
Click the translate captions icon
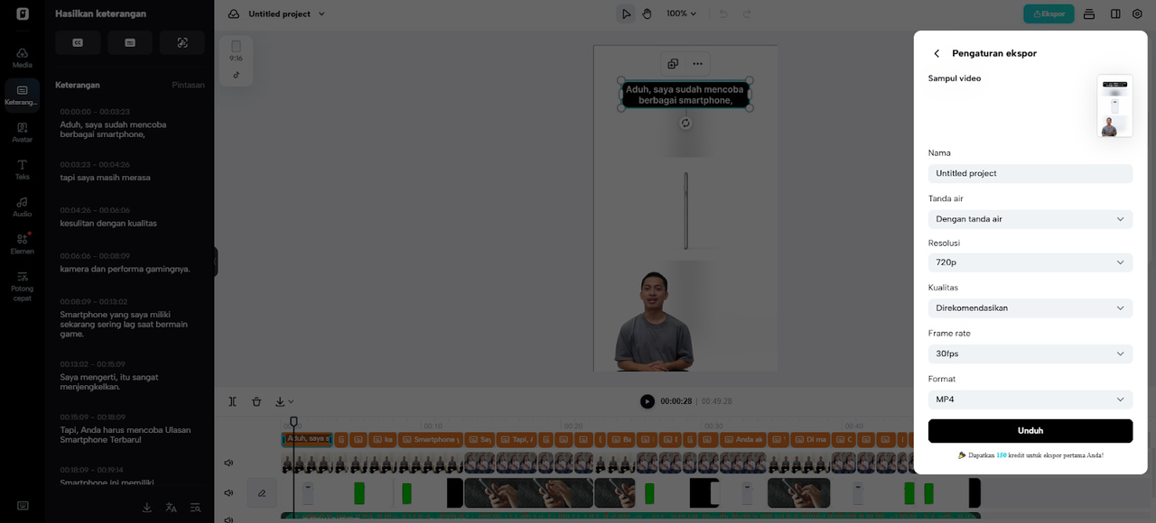click(x=171, y=508)
